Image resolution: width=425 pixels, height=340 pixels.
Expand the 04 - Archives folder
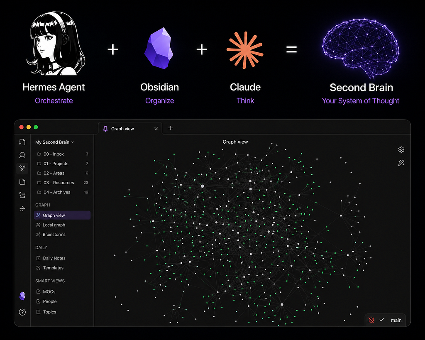pos(62,192)
